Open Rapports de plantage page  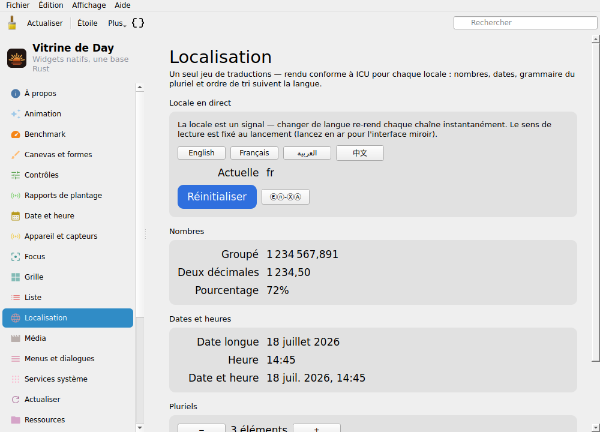pyautogui.click(x=68, y=196)
